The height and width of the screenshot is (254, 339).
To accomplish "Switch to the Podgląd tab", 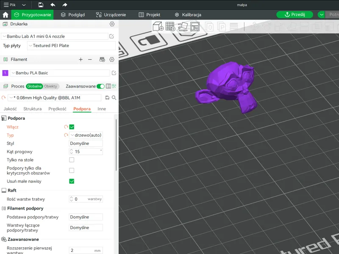I will coord(72,15).
